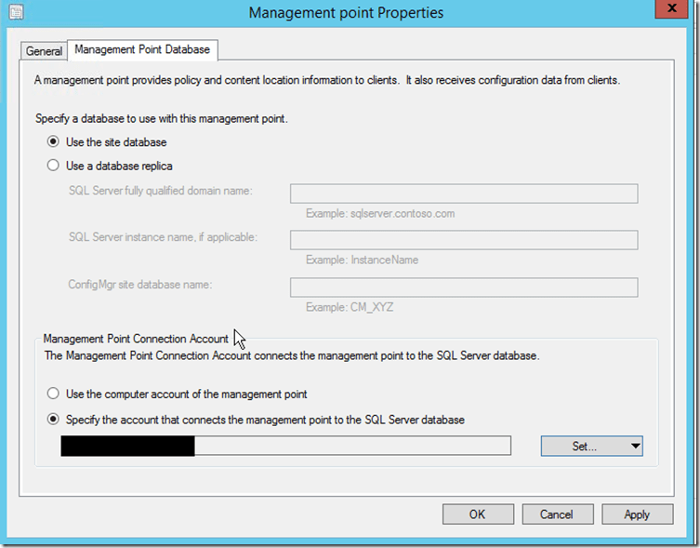Switch to the General tab

44,51
